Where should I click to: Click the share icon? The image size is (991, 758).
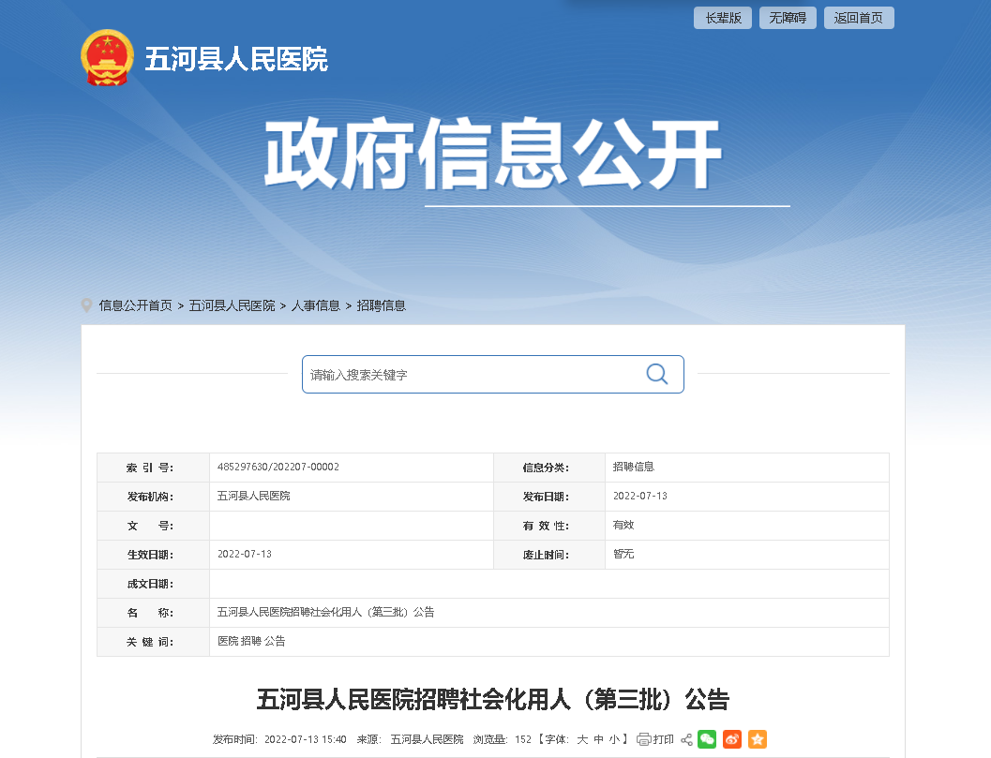pos(686,739)
